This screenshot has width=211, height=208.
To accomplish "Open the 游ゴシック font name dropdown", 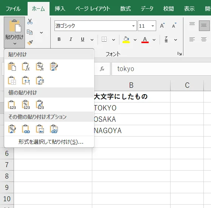I will [x=133, y=26].
